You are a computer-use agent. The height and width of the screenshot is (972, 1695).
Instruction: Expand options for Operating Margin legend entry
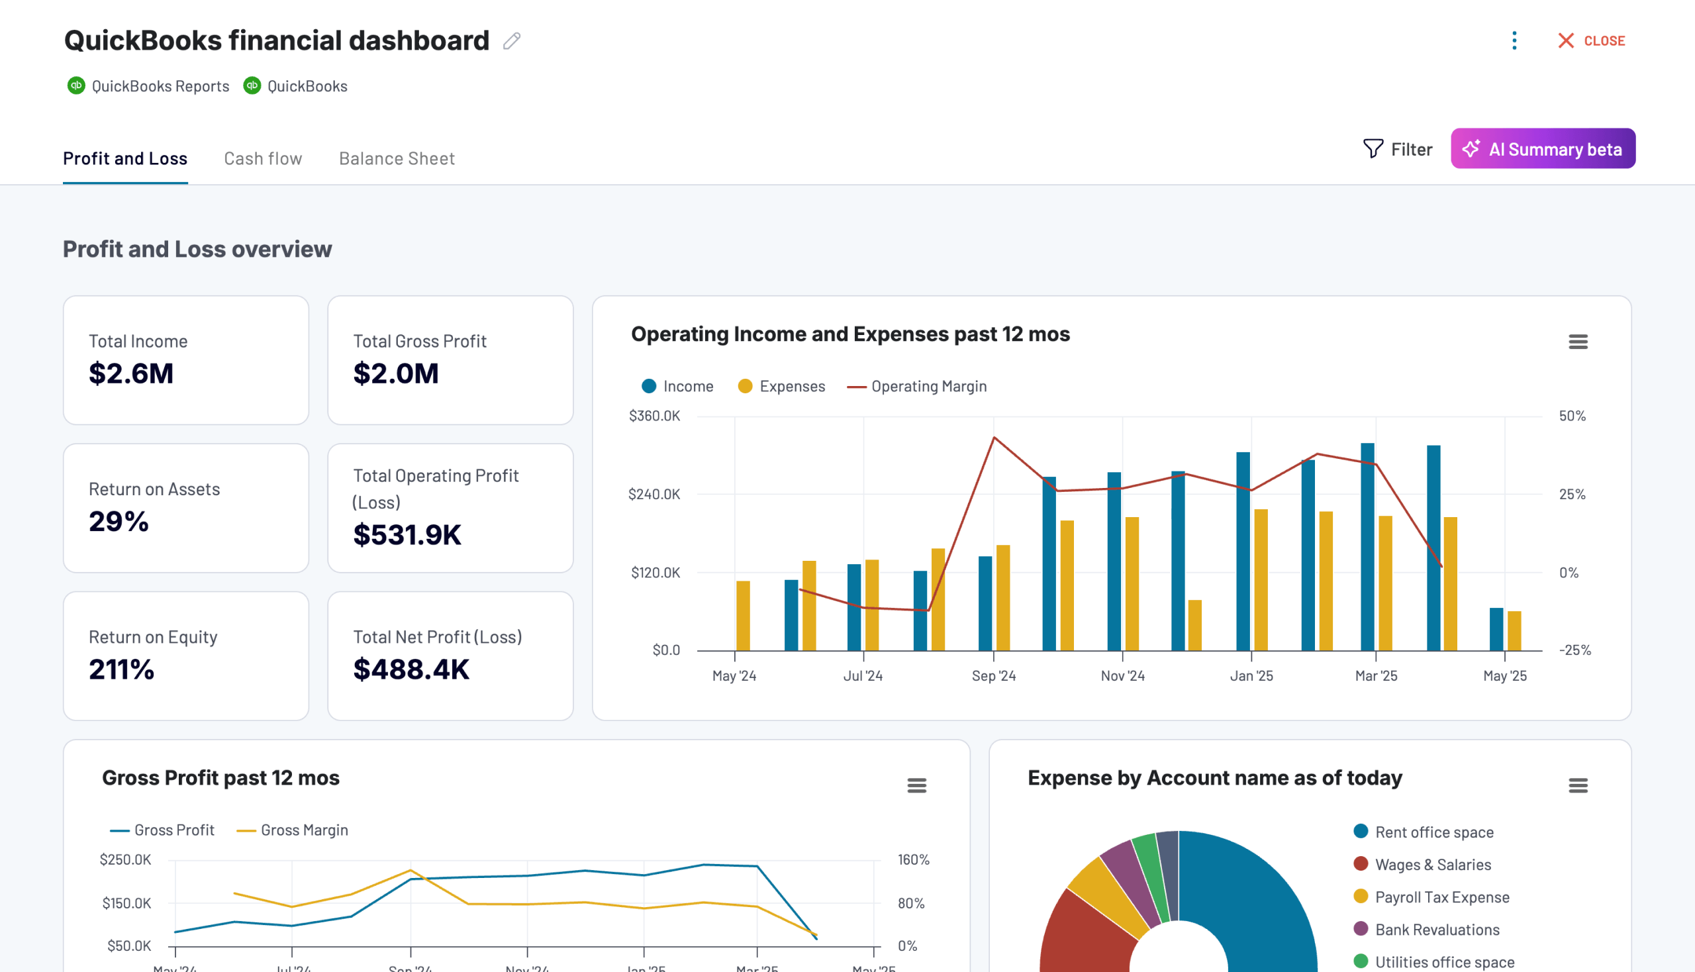(918, 386)
